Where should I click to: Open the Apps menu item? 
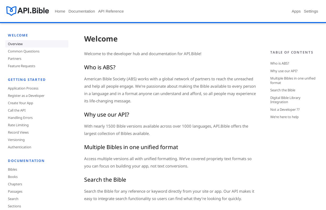tap(296, 11)
